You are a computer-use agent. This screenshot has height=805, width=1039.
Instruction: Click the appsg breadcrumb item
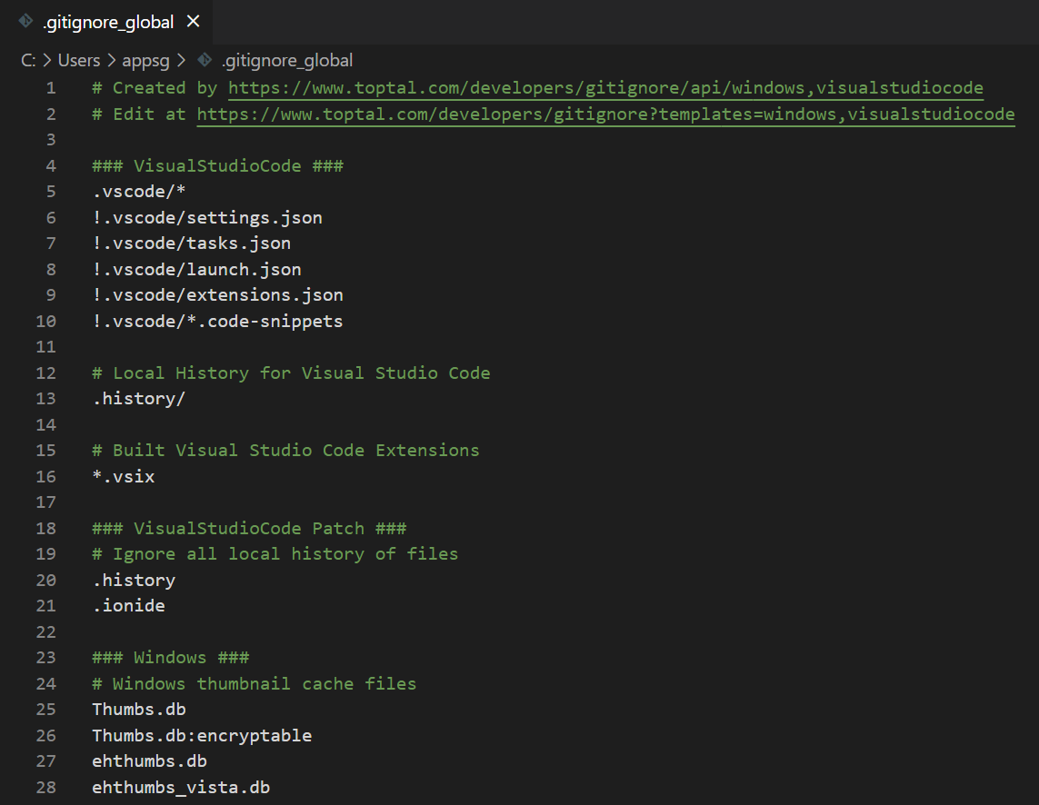coord(145,60)
